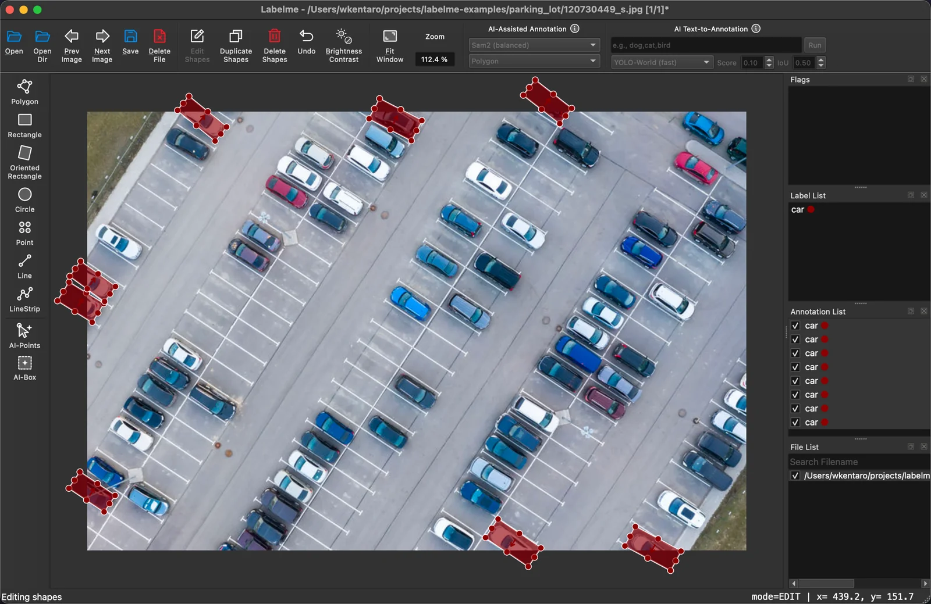This screenshot has height=604, width=931.
Task: Open the Polygon output type dropdown
Action: pos(534,61)
